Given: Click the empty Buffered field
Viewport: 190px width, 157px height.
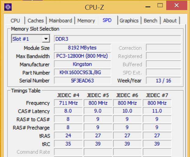Looking at the screenshot, I should coord(163,64).
